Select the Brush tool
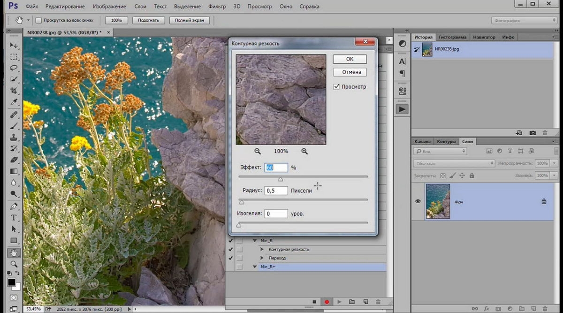 pyautogui.click(x=14, y=126)
